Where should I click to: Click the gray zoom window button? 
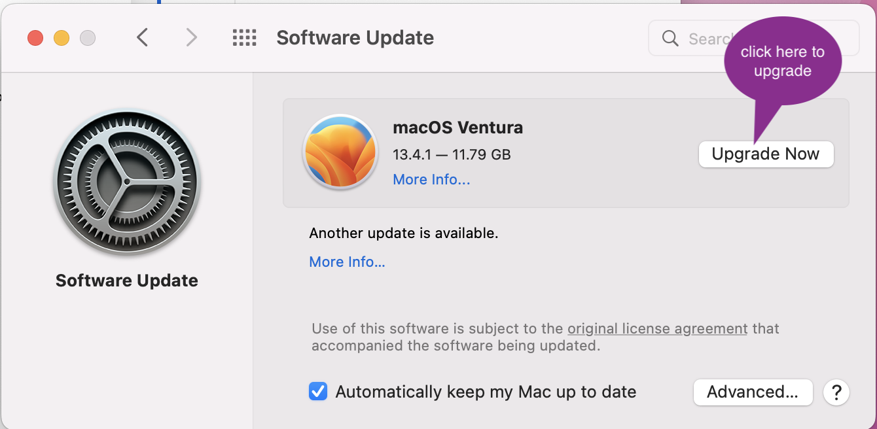[88, 38]
